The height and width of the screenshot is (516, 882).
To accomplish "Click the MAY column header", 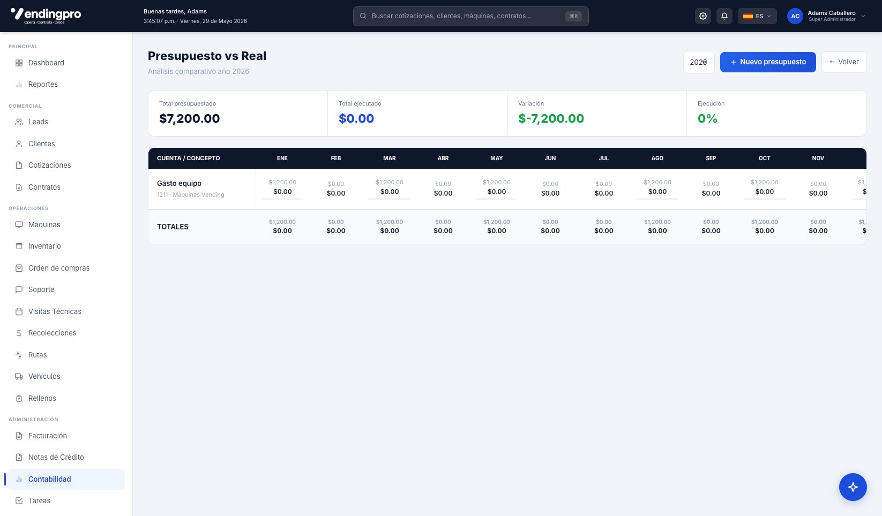I will 497,158.
